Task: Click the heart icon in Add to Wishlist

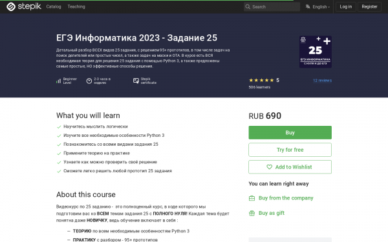Action: [269, 167]
